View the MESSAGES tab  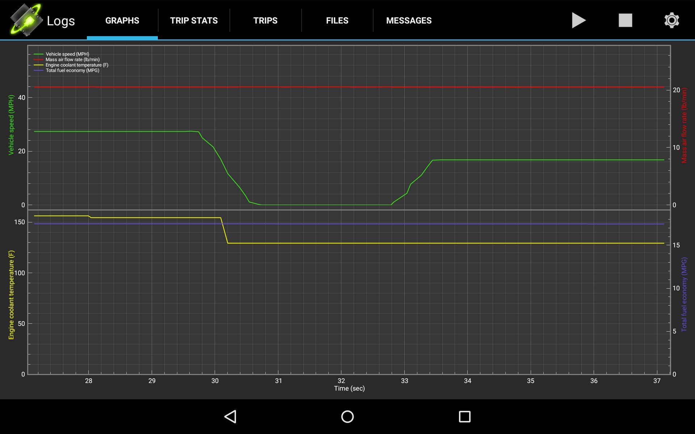(x=409, y=21)
